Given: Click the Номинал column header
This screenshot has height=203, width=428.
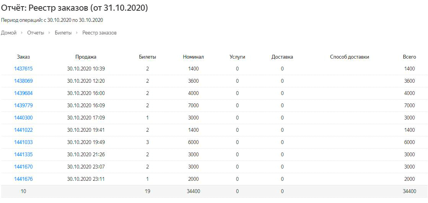Looking at the screenshot, I should coord(194,57).
